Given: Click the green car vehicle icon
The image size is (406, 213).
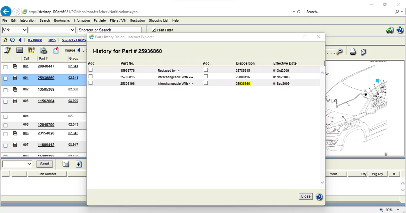Looking at the screenshot, I should click(x=390, y=30).
